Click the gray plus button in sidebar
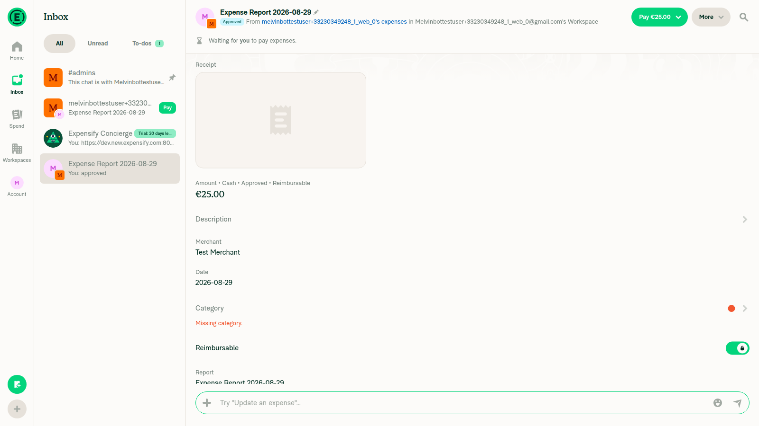 pos(17,409)
